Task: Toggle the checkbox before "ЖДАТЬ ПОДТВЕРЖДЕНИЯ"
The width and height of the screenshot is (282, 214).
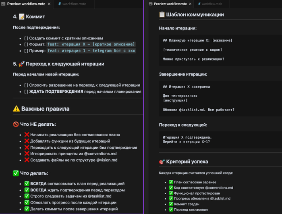Action: coord(26,91)
